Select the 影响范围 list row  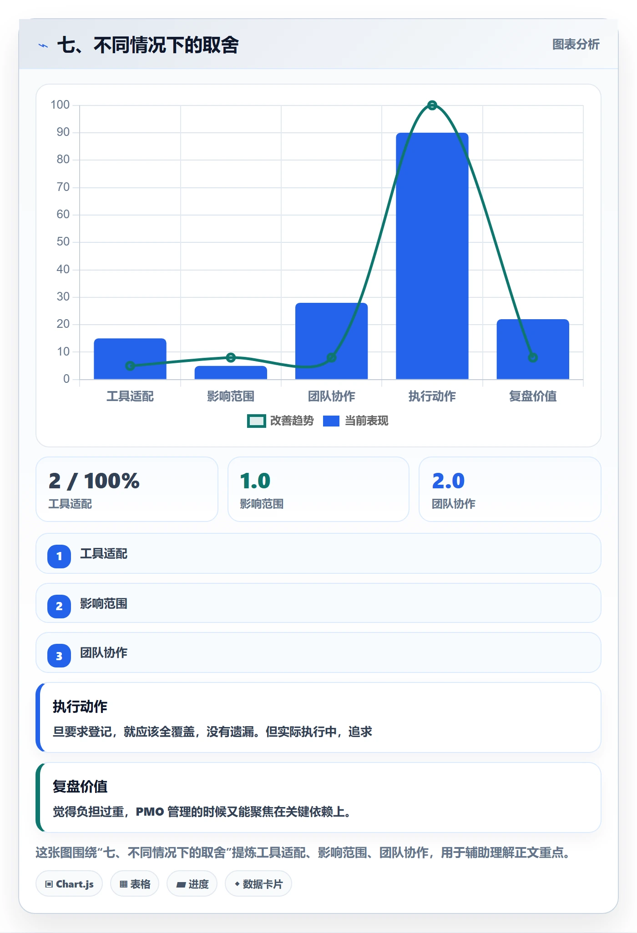(x=318, y=603)
